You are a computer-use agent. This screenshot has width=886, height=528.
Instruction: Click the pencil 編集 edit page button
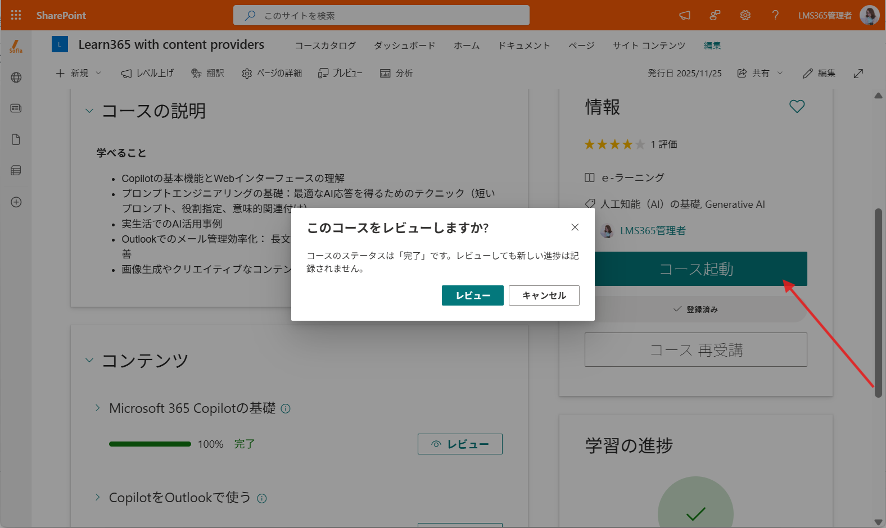coord(819,73)
